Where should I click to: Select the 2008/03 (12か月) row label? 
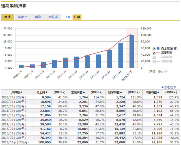[x=14, y=97]
